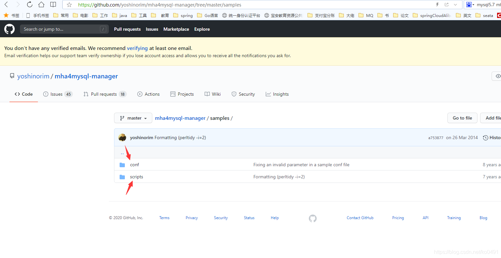Image resolution: width=501 pixels, height=258 pixels.
Task: Open Issues in top navigation
Action: pyautogui.click(x=152, y=29)
